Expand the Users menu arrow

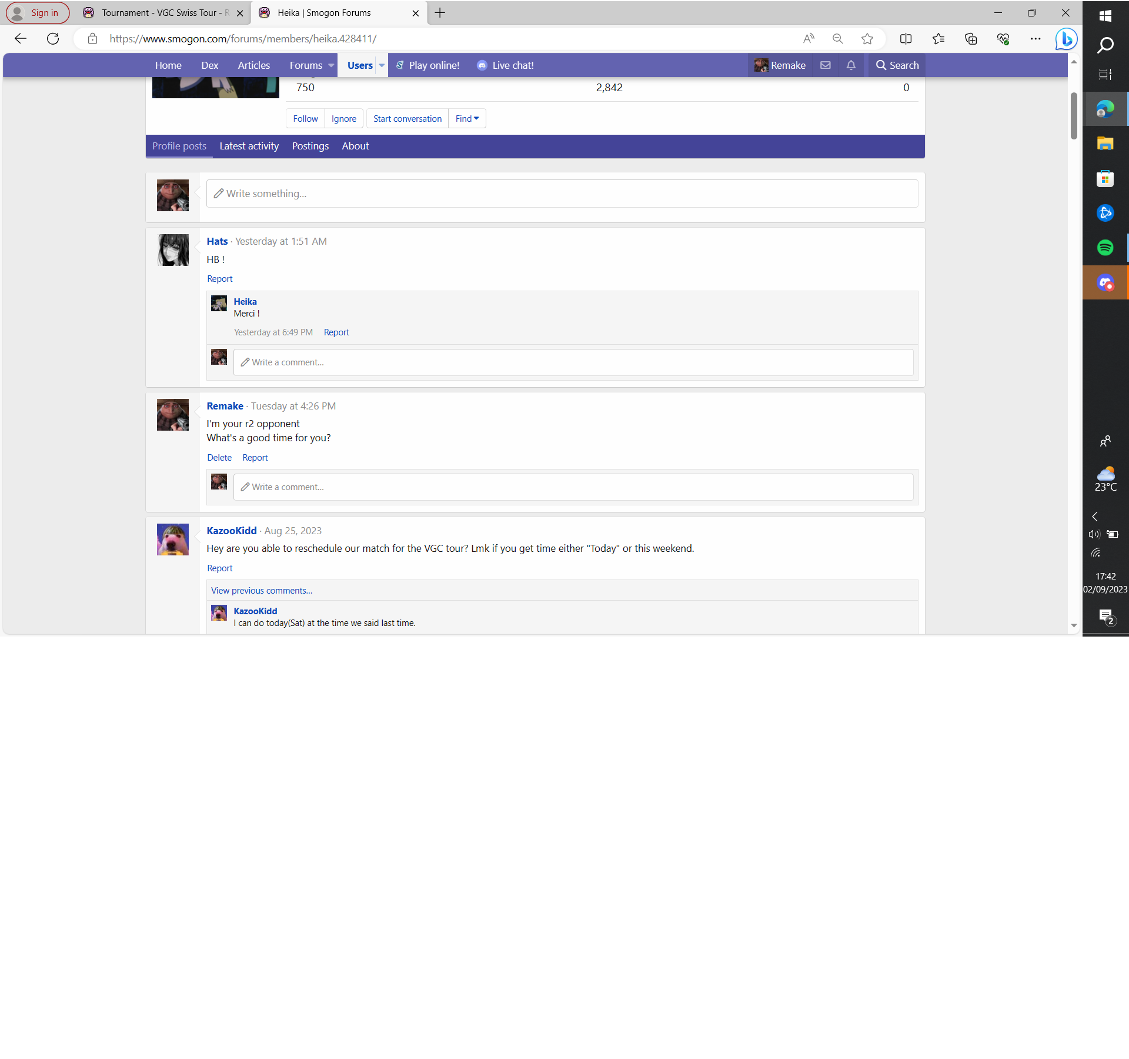click(382, 65)
